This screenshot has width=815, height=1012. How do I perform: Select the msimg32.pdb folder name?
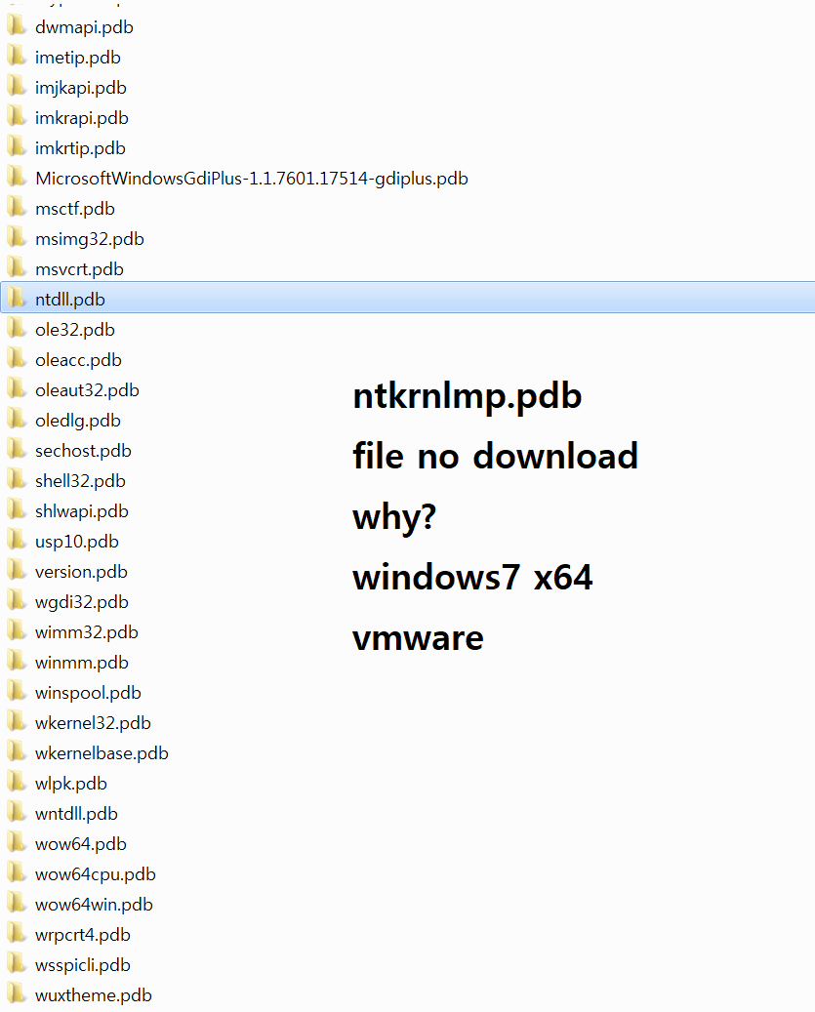(90, 239)
